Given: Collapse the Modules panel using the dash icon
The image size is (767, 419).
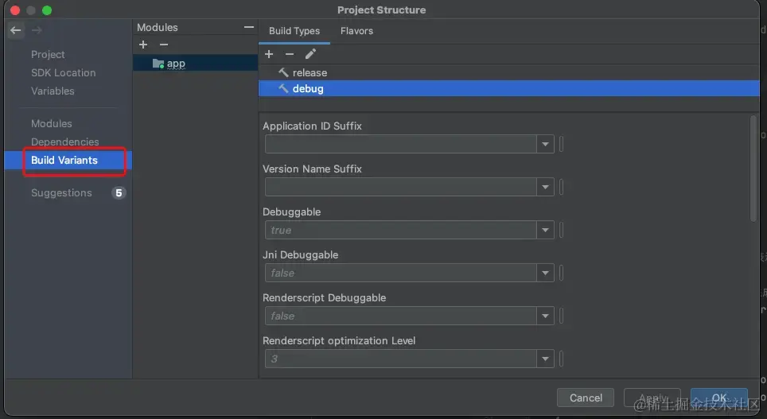Looking at the screenshot, I should 248,27.
